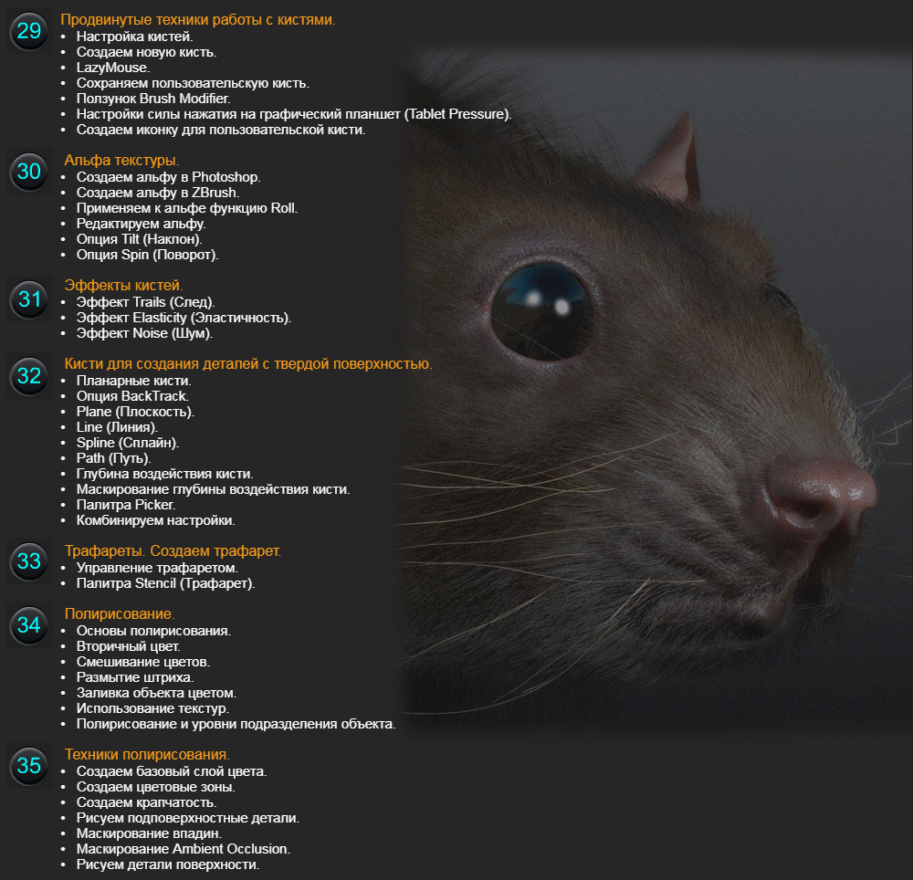The height and width of the screenshot is (880, 913).
Task: Open 'Кисти для создания деталей с твердой поверхностью'
Action: pyautogui.click(x=247, y=364)
